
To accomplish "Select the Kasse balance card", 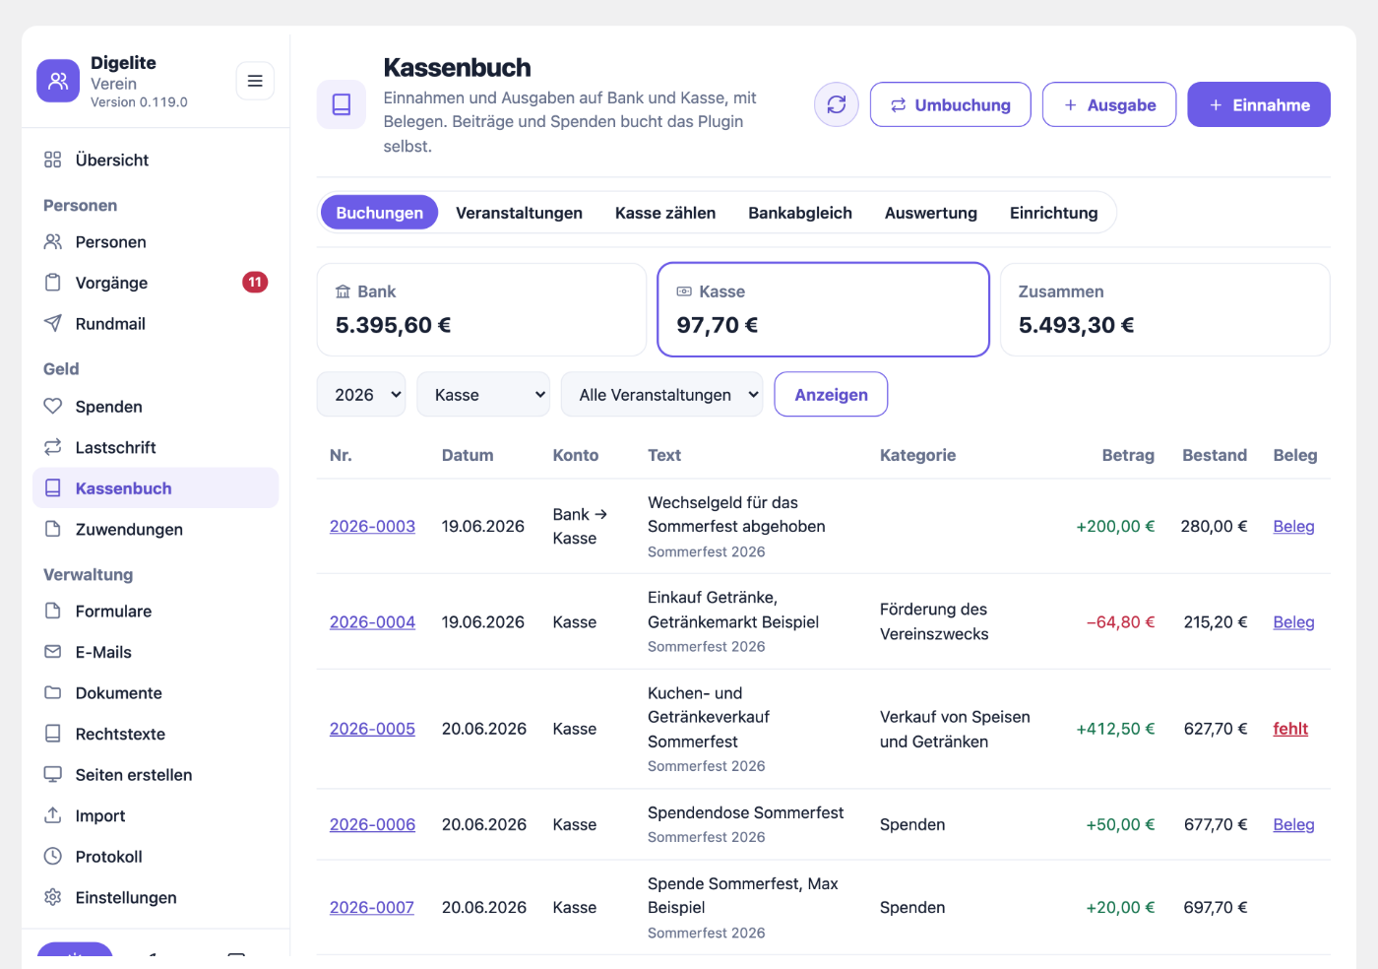I will (823, 309).
